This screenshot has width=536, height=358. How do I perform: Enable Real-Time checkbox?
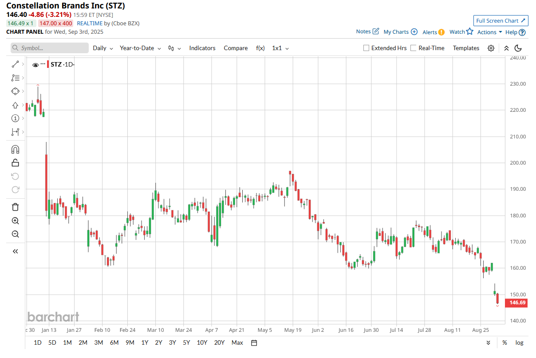tap(414, 48)
